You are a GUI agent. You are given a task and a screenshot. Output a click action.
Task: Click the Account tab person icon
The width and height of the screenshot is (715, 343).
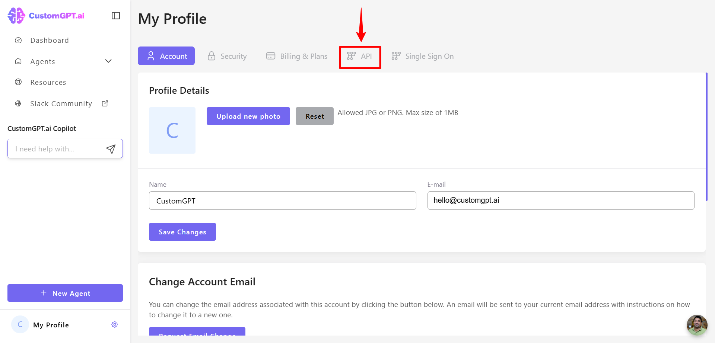point(151,56)
